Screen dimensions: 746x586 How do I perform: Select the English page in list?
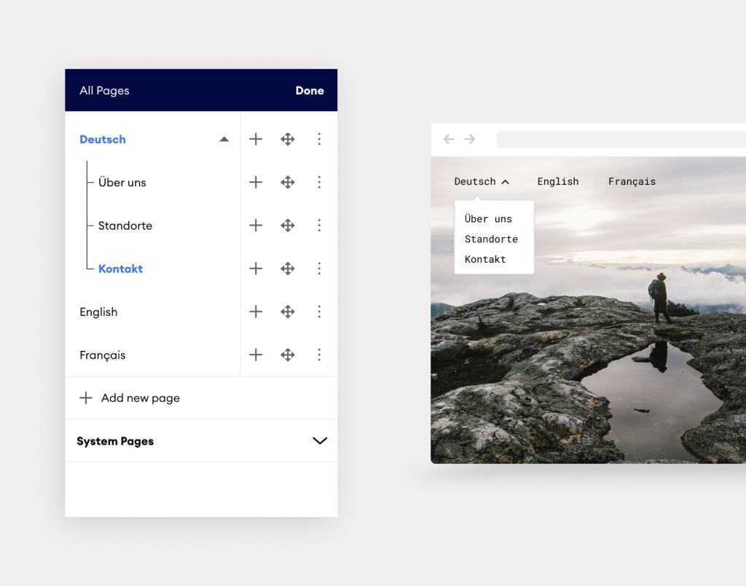click(98, 312)
